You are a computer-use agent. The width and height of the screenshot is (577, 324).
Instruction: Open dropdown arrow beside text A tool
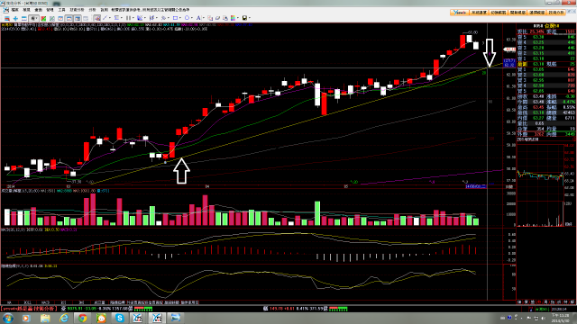203,18
